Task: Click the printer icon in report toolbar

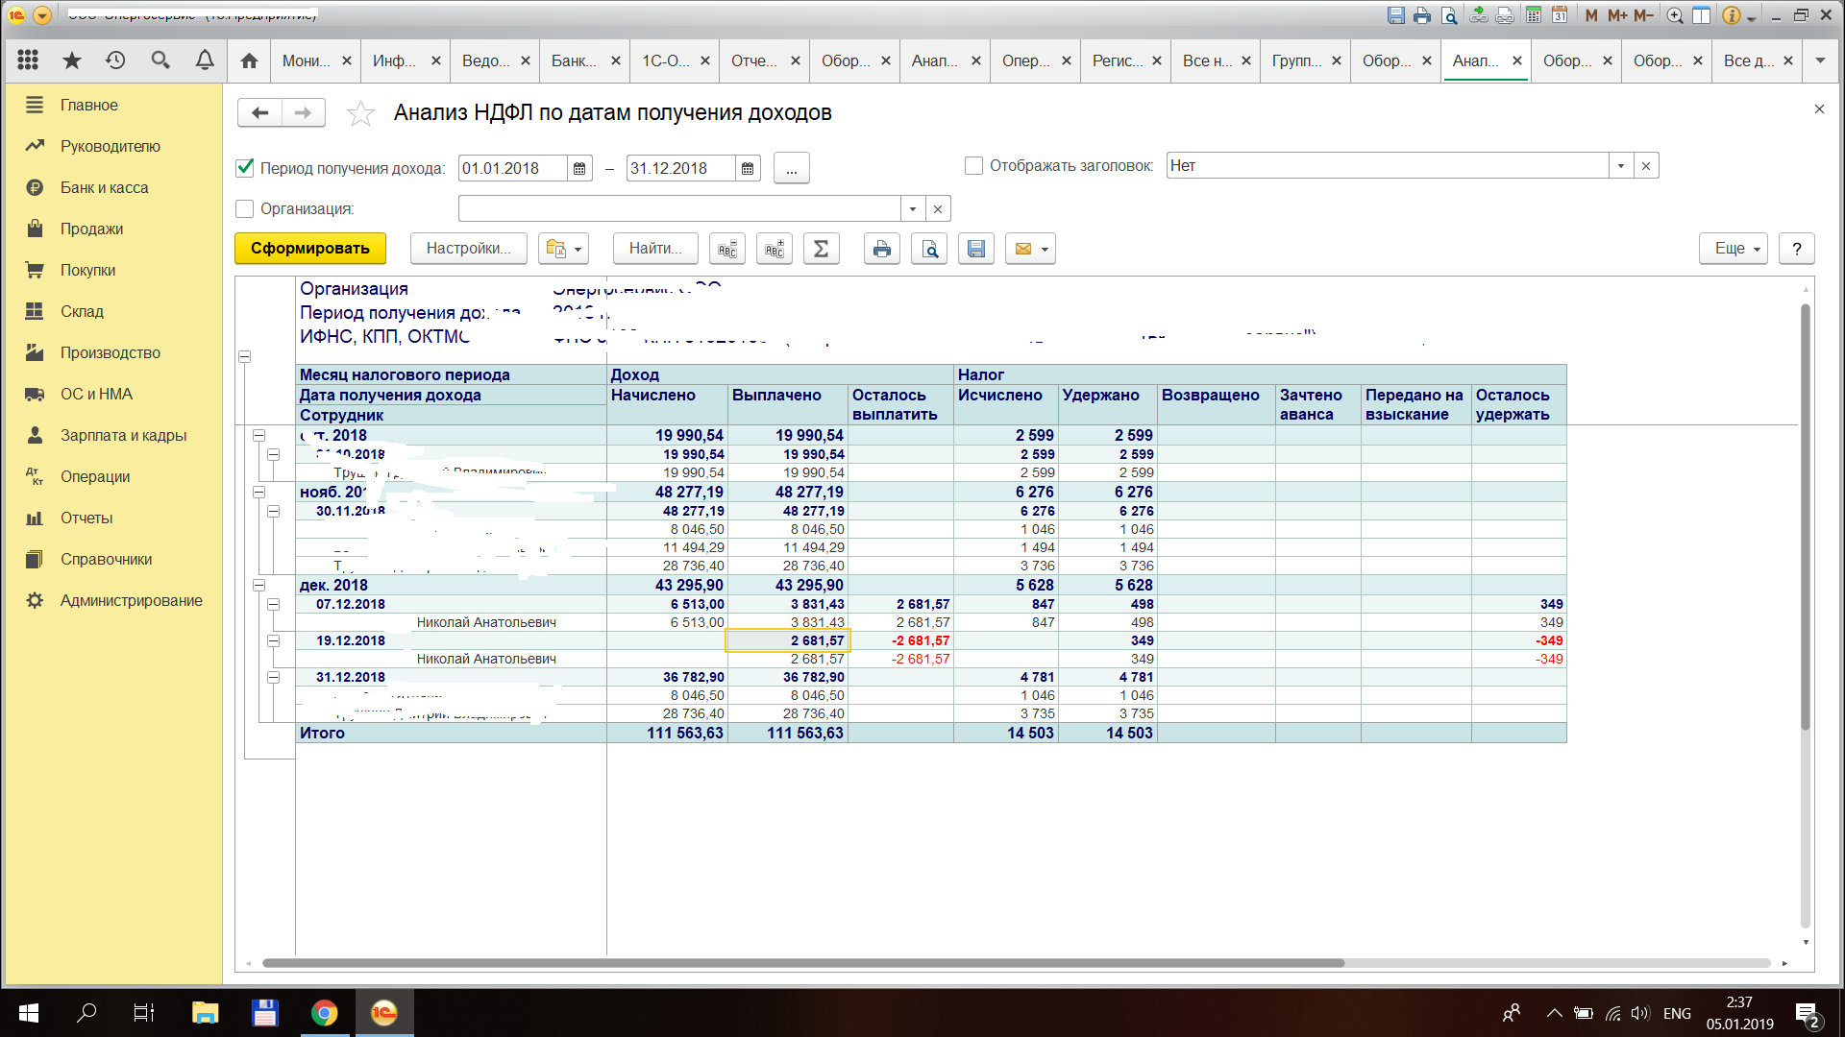Action: (881, 249)
